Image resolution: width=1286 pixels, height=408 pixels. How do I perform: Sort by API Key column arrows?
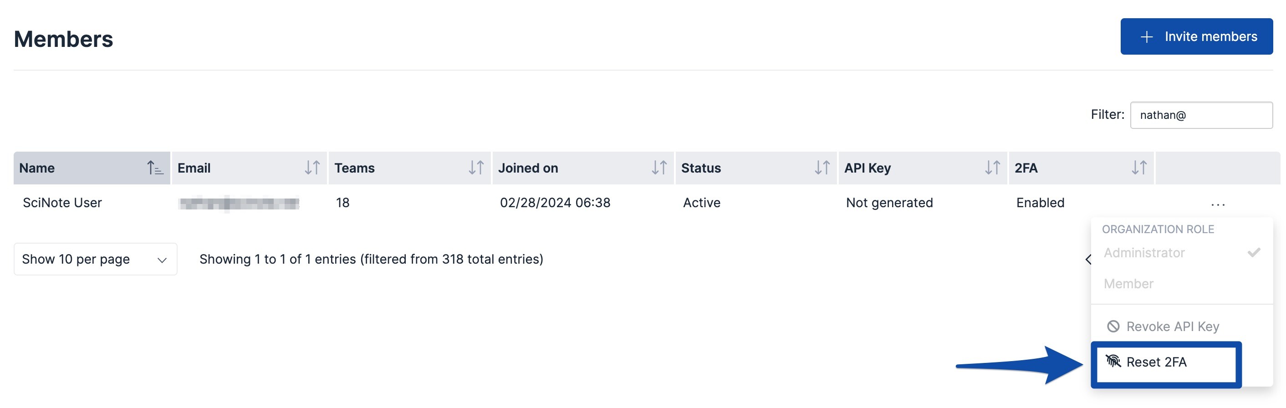pos(991,168)
